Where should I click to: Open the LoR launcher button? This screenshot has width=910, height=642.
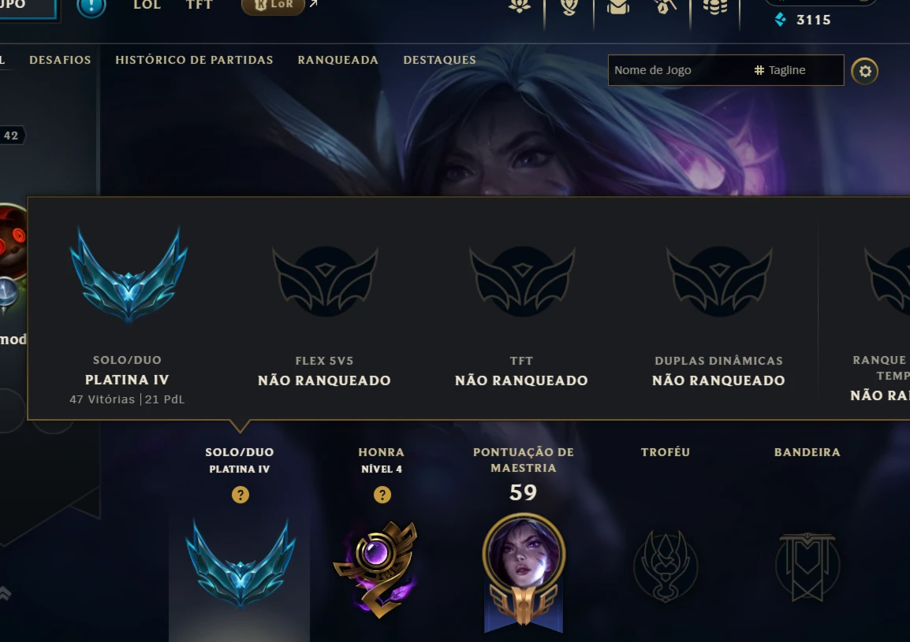click(x=274, y=6)
